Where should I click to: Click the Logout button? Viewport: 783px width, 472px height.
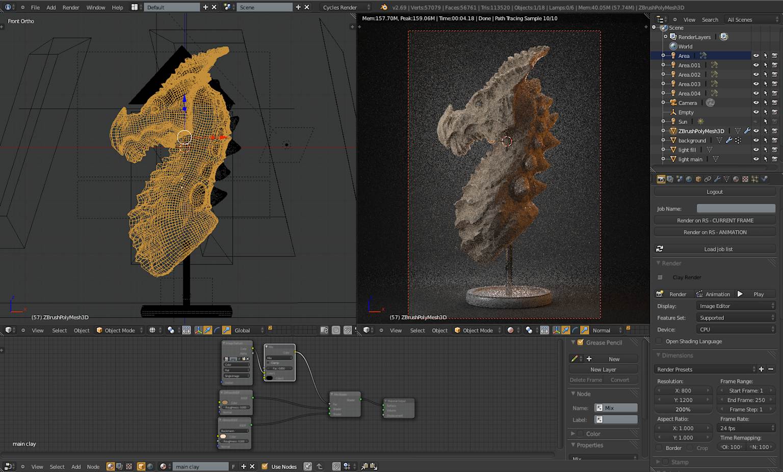click(715, 192)
